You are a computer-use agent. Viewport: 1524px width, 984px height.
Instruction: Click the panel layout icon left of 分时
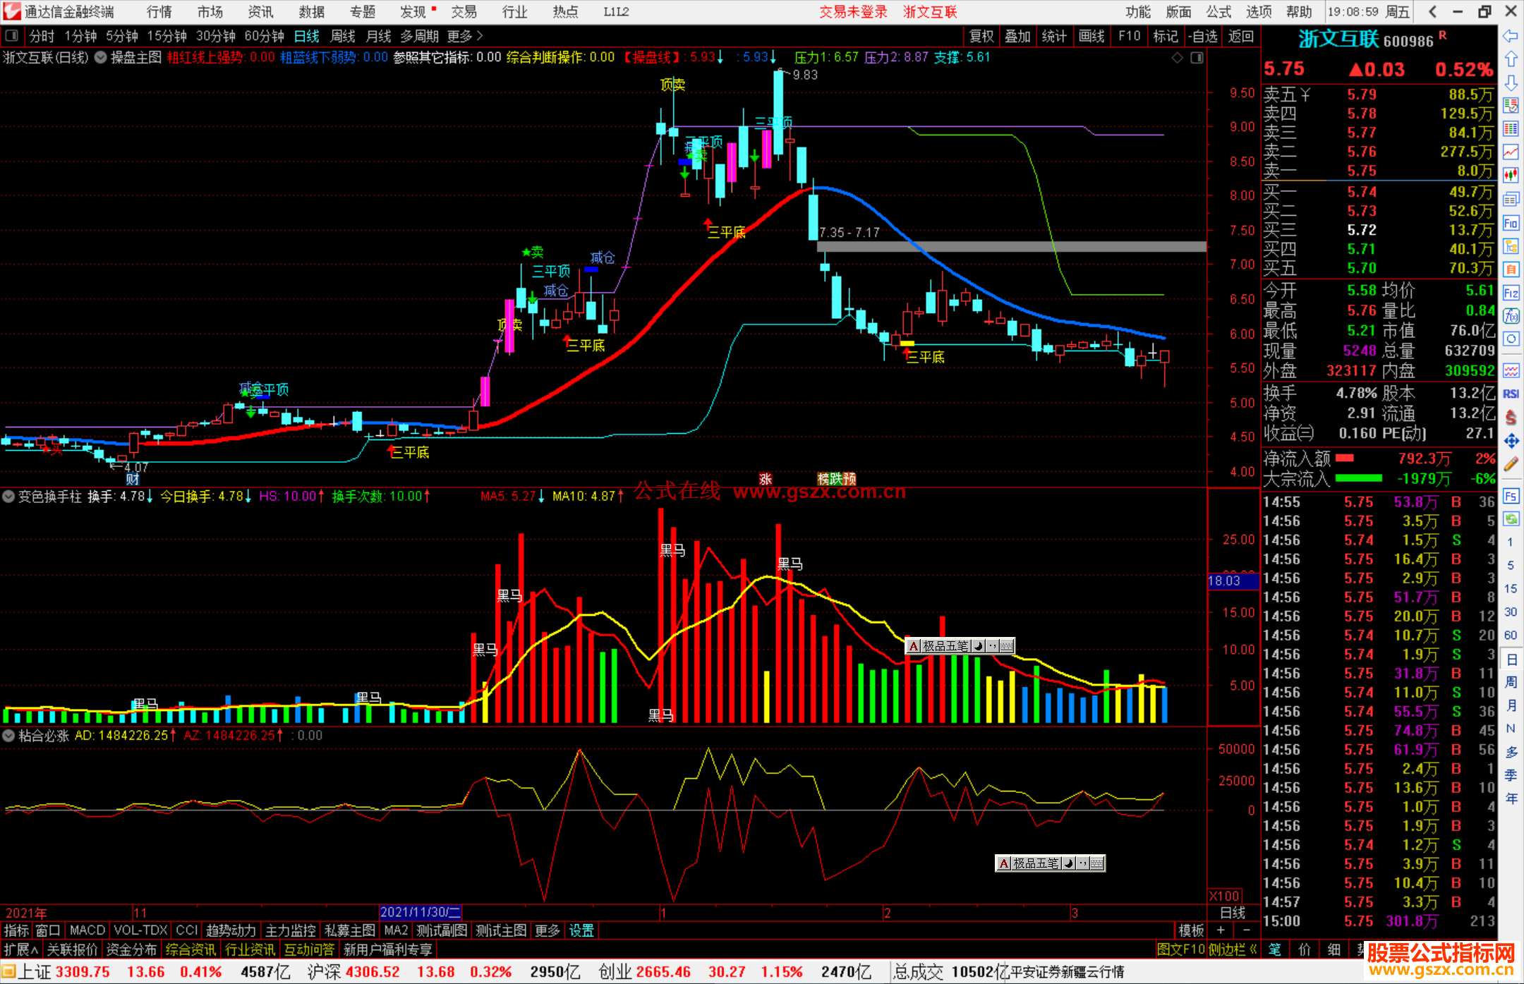point(12,35)
